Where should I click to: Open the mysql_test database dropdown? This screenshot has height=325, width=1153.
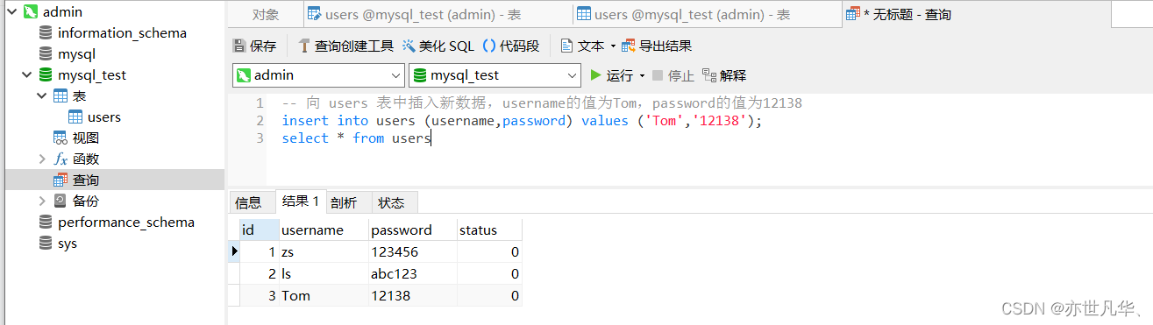tap(573, 75)
